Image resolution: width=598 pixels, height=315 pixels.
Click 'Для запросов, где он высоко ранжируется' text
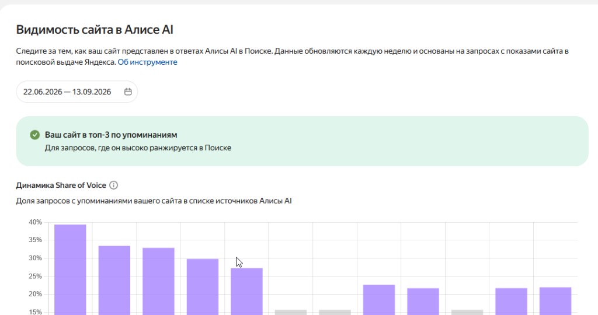138,148
